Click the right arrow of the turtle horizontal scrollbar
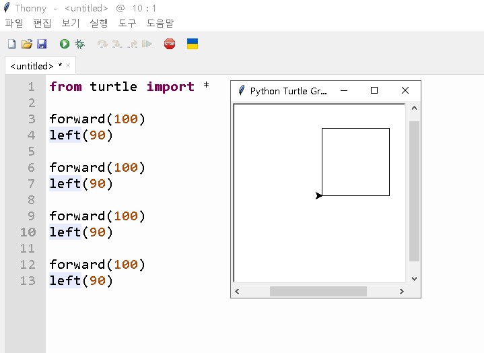 pyautogui.click(x=402, y=291)
